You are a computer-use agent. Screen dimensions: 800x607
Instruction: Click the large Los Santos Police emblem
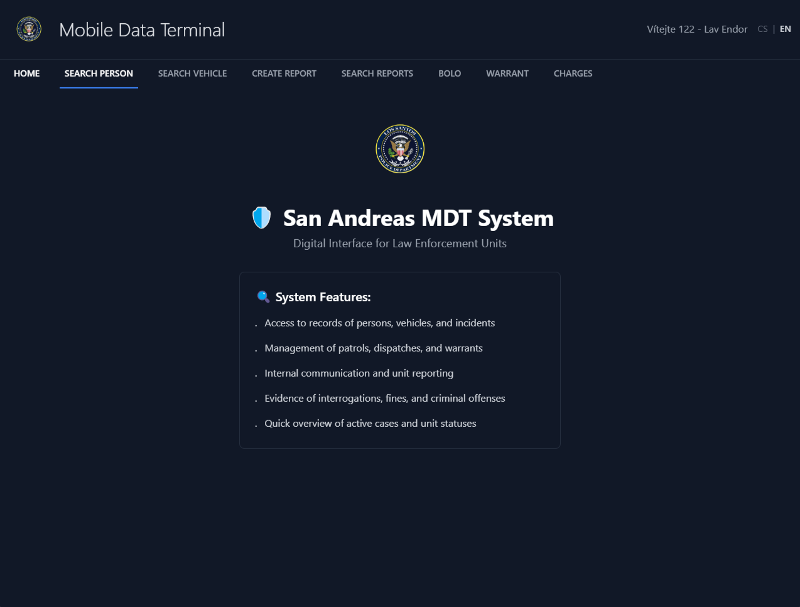click(x=400, y=149)
